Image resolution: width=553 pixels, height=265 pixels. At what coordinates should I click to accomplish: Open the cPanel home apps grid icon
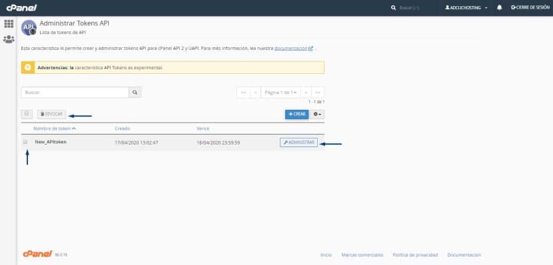pos(9,24)
